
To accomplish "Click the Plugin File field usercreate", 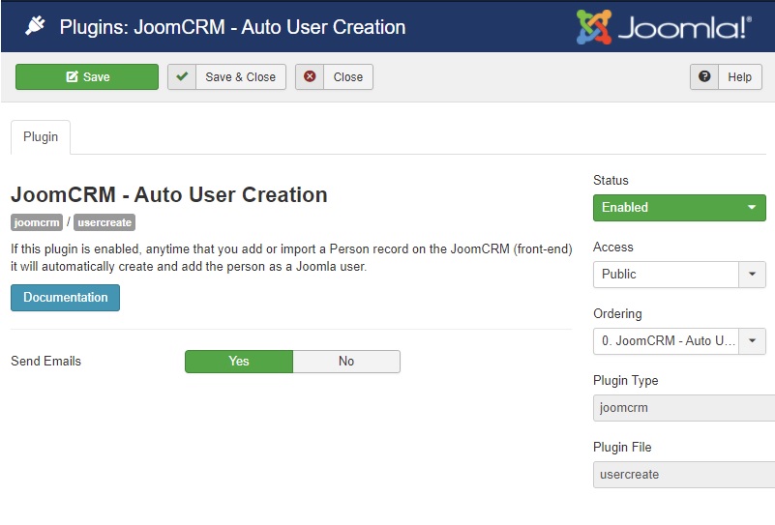I will [x=684, y=474].
